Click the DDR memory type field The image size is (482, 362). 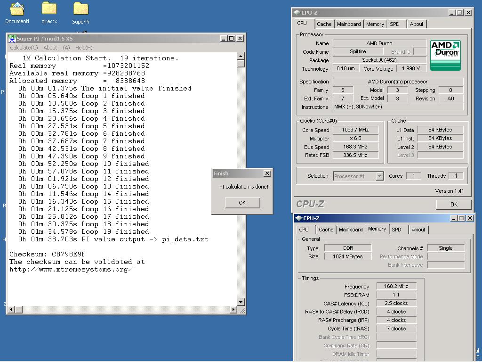click(348, 248)
